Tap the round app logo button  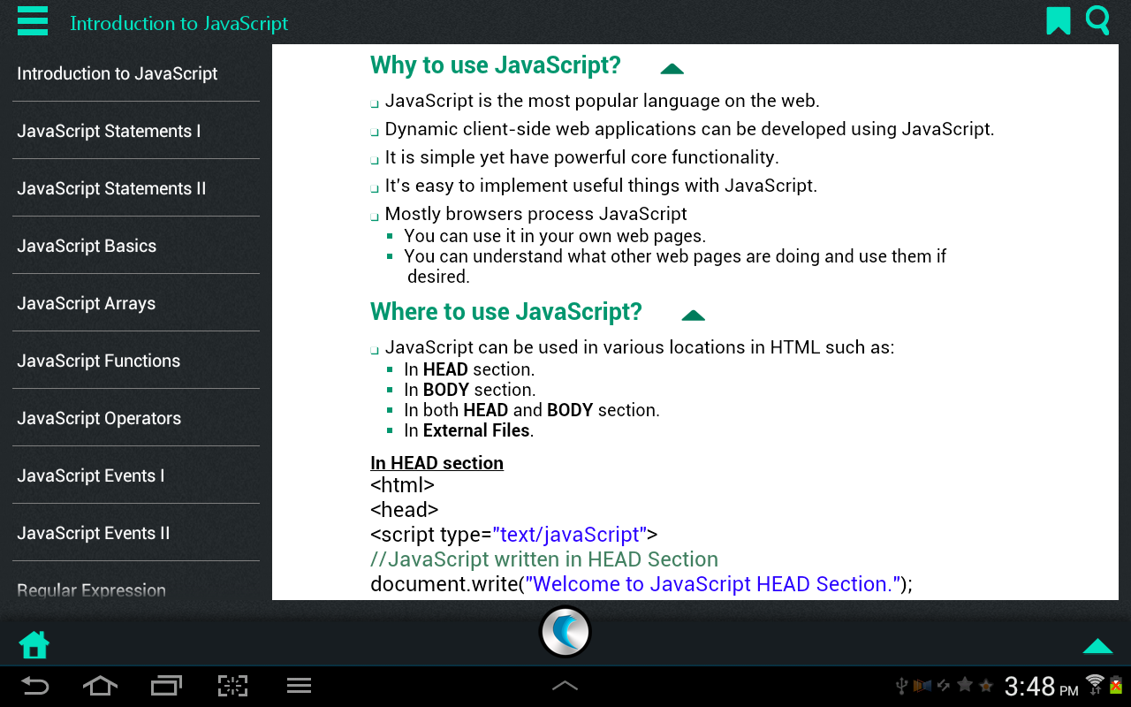point(565,632)
